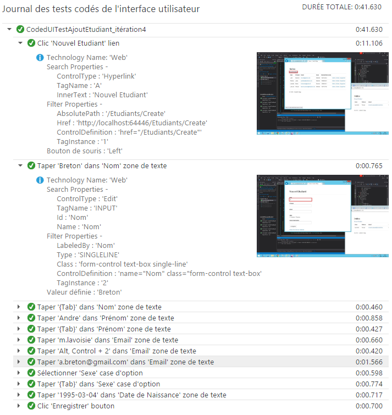Collapse the Taper 'Breton' dans 'Nom' step
This screenshot has width=392, height=415.
[20, 165]
